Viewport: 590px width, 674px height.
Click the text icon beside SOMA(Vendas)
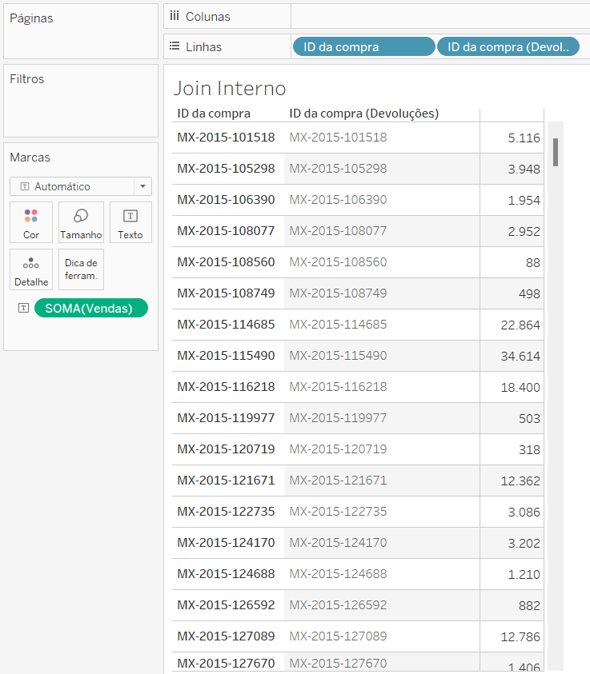point(24,308)
